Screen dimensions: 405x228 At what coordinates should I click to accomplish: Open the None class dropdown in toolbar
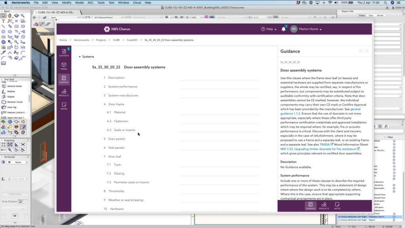click(64, 17)
